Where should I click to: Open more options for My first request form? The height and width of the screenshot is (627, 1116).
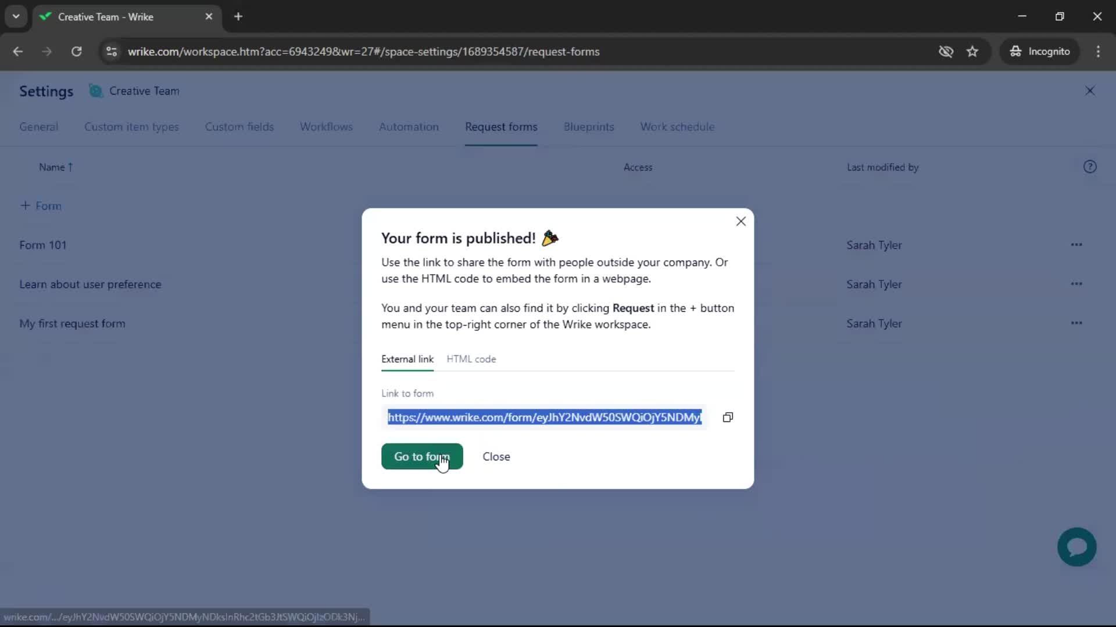tap(1076, 323)
